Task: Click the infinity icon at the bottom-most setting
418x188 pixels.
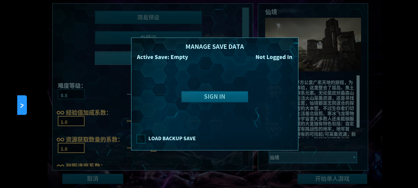Action: click(60, 166)
